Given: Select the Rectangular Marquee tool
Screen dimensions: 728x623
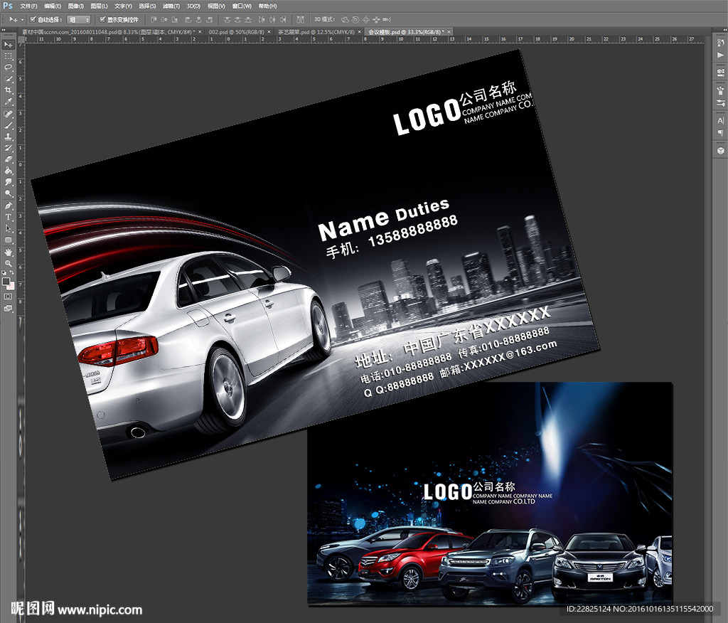Looking at the screenshot, I should click(x=9, y=55).
